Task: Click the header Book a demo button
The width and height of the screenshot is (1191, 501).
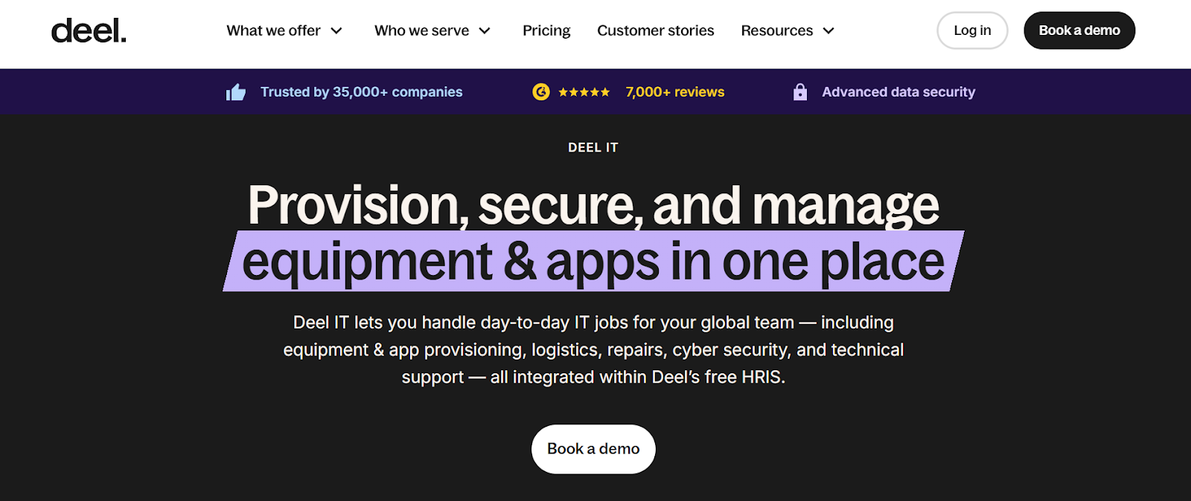Action: click(x=1079, y=30)
